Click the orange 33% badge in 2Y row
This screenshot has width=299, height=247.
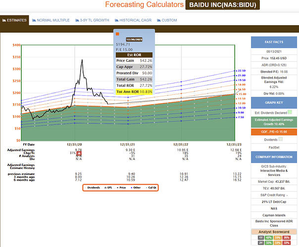pos(277,243)
